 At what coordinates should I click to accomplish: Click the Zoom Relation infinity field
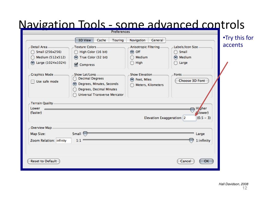(64, 141)
